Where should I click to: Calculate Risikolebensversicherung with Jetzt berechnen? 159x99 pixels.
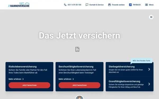(29, 85)
